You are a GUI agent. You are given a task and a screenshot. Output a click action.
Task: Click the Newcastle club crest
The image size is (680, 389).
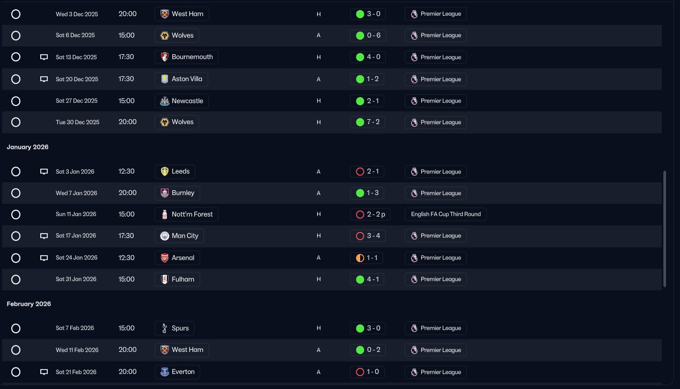(x=165, y=101)
